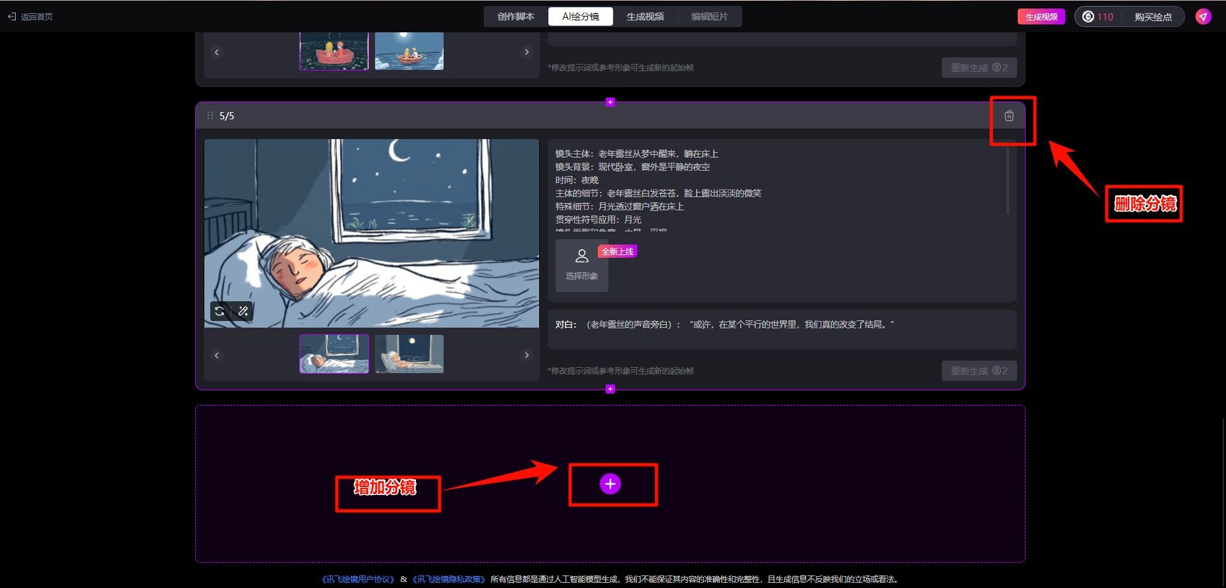This screenshot has height=588, width=1226.
Task: Click the 修改提示词 hint in the 5/5 card
Action: pos(621,371)
